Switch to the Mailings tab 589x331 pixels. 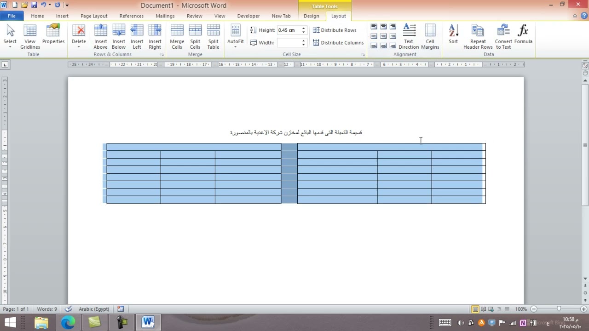[165, 16]
